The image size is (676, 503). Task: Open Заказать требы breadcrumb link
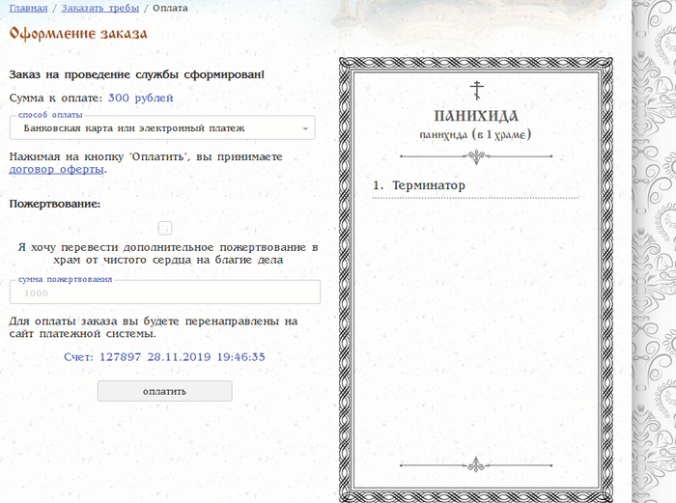pos(99,8)
